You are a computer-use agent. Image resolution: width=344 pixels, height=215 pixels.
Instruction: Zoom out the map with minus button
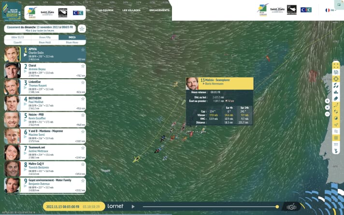click(x=327, y=114)
